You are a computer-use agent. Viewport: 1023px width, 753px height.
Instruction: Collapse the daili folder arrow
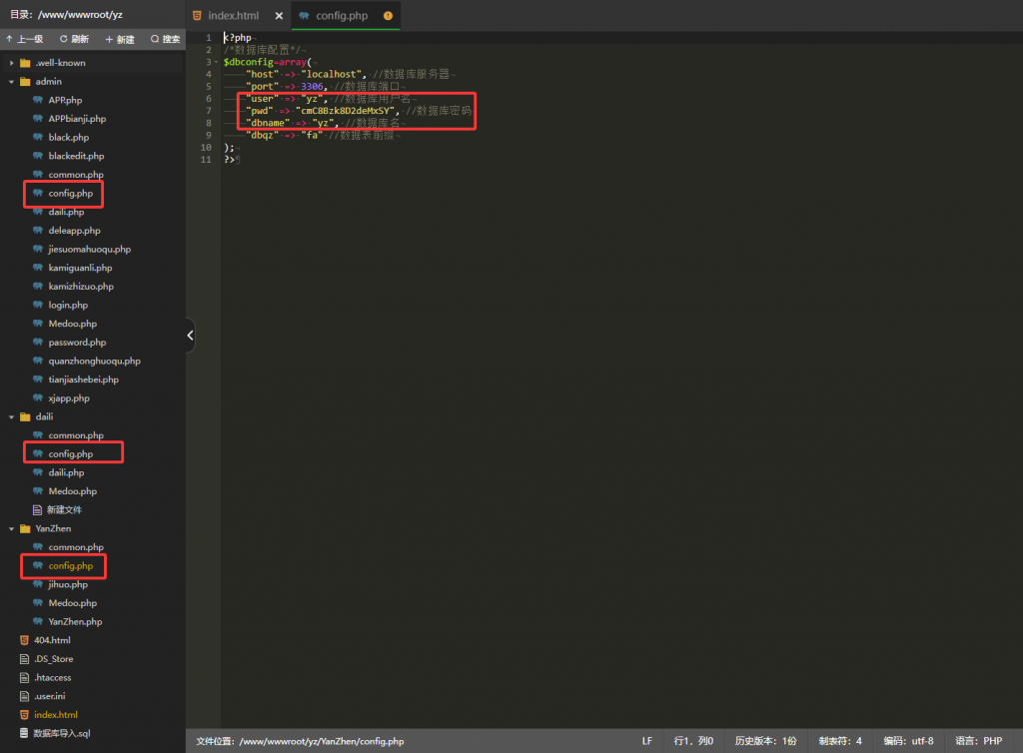11,416
